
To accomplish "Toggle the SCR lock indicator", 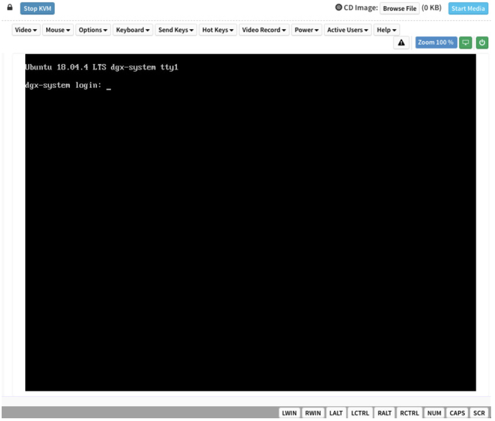I will 479,413.
